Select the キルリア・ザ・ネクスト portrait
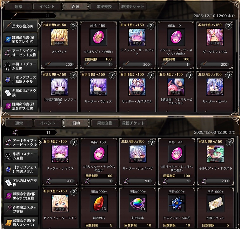Viewport: 240px width, 229px height. pos(216,154)
